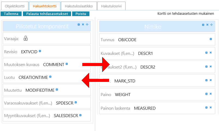The height and width of the screenshot is (131, 219).
Task: Click lock icon next to Varaaja
Action: tap(25, 38)
